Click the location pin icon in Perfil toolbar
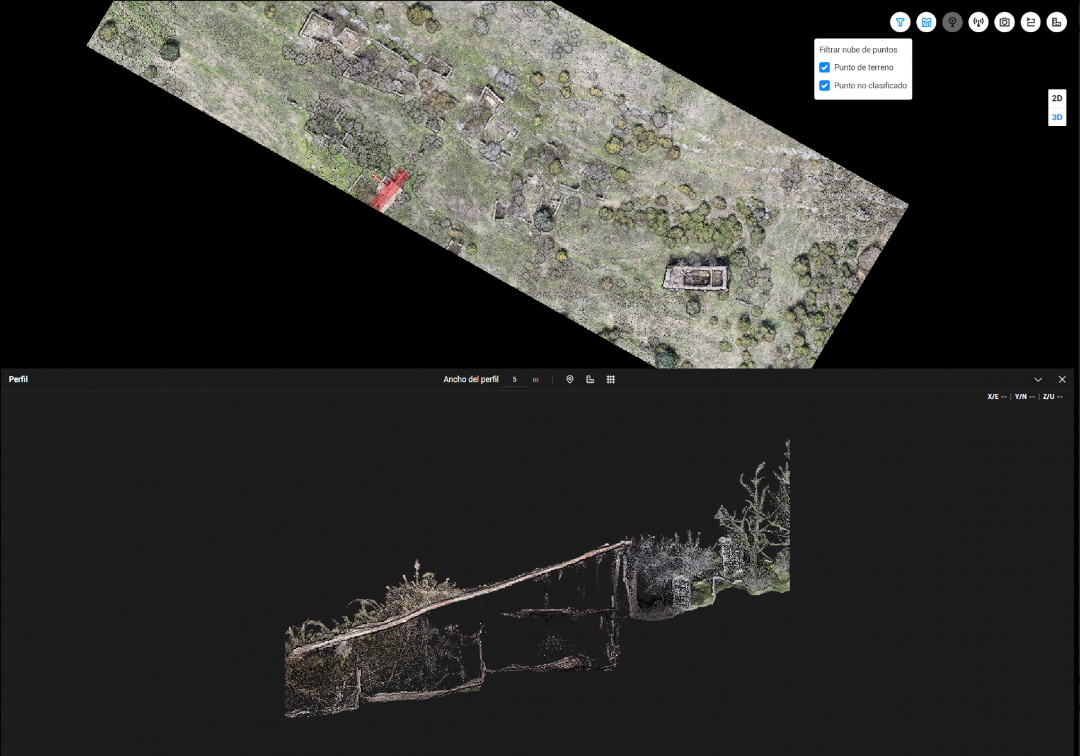 pyautogui.click(x=570, y=379)
